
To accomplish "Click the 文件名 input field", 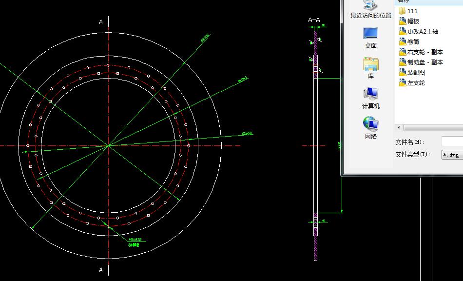I will (452, 141).
